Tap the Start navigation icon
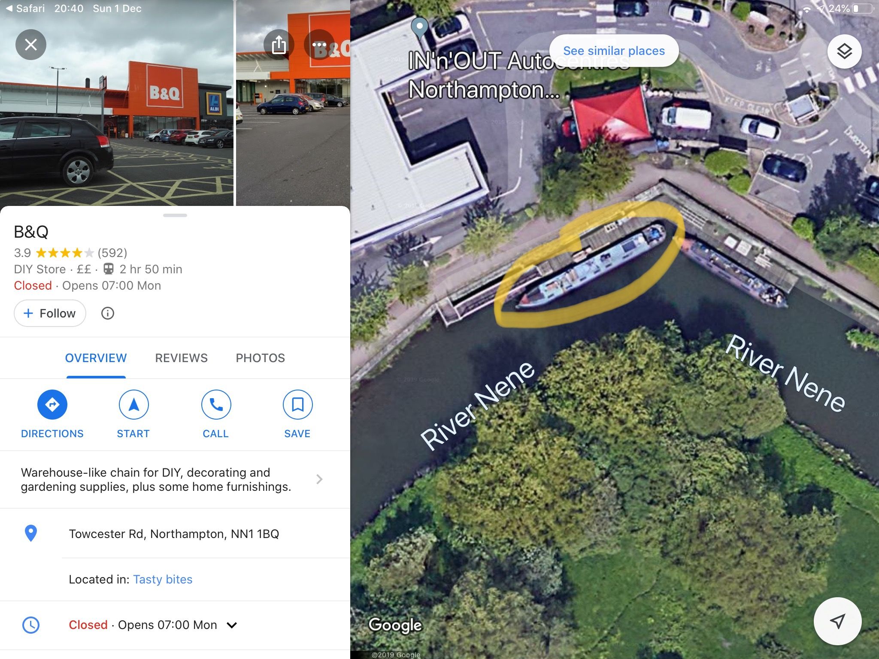This screenshot has width=879, height=659. pyautogui.click(x=133, y=405)
